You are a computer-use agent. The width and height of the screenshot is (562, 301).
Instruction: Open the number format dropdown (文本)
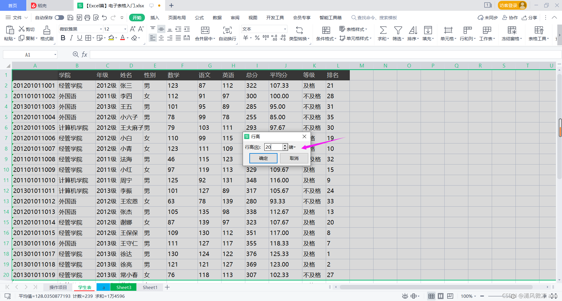[x=285, y=29]
